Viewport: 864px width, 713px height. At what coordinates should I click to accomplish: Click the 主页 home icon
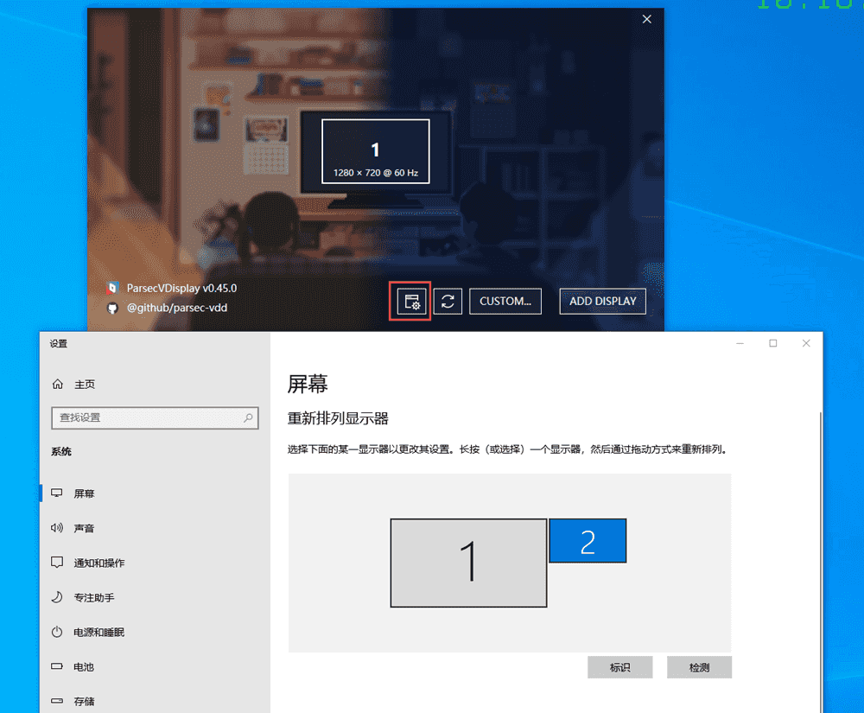[58, 385]
